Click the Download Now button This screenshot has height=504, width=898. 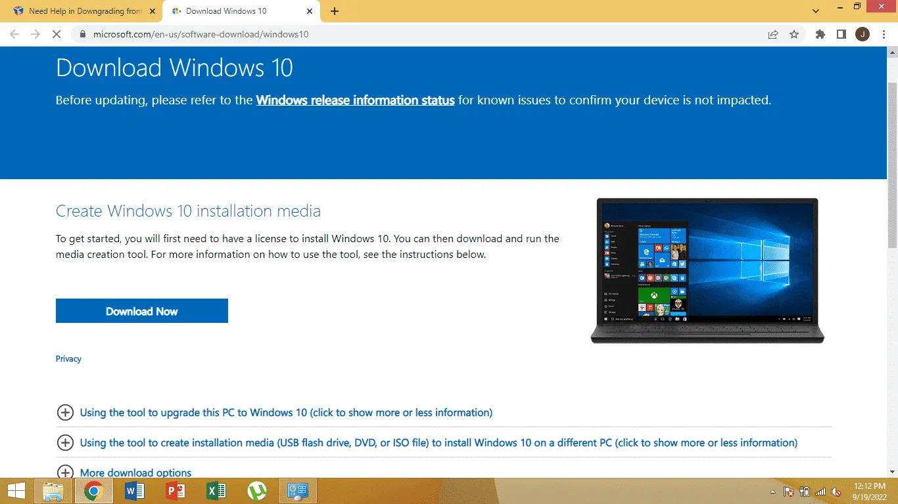pos(142,311)
